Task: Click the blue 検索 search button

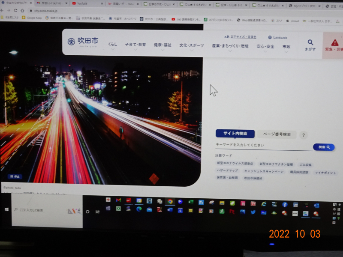Action: click(324, 147)
